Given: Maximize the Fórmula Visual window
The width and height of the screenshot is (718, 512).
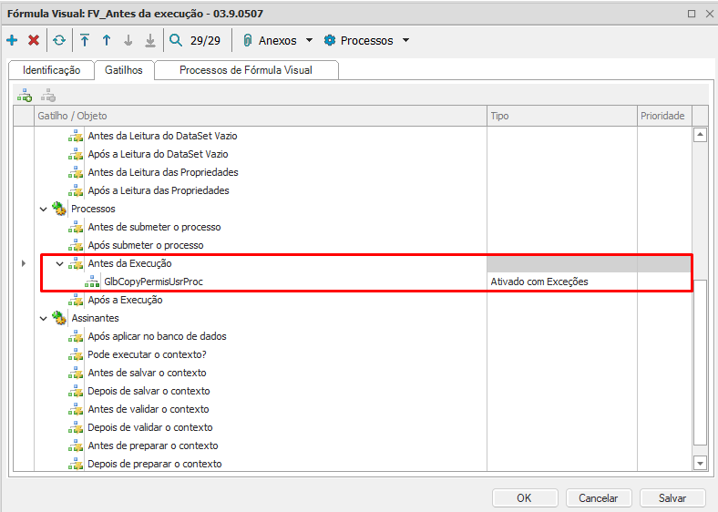Looking at the screenshot, I should click(x=692, y=14).
